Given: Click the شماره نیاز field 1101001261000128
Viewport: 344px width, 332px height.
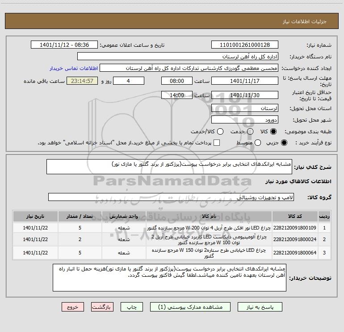Looking at the screenshot, I should [x=245, y=45].
